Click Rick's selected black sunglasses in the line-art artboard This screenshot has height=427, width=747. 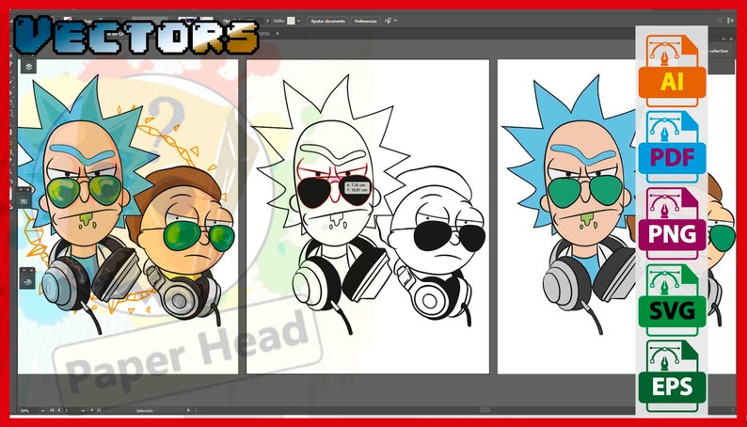click(314, 191)
